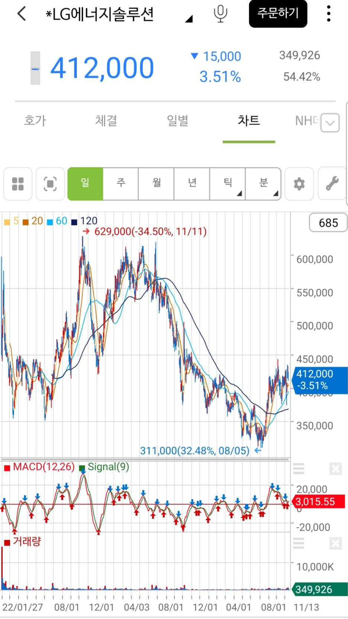This screenshot has width=348, height=619.
Task: Switch to the 체결 tab
Action: [x=106, y=121]
